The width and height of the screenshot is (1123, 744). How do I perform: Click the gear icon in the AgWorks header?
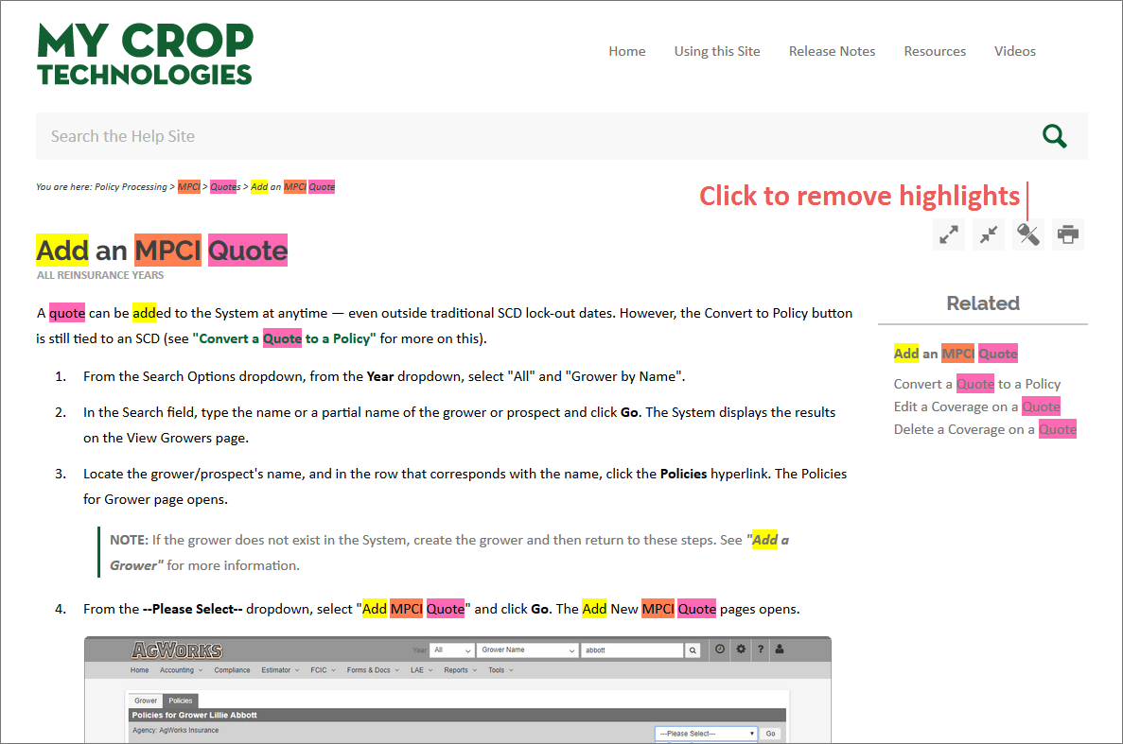point(741,649)
